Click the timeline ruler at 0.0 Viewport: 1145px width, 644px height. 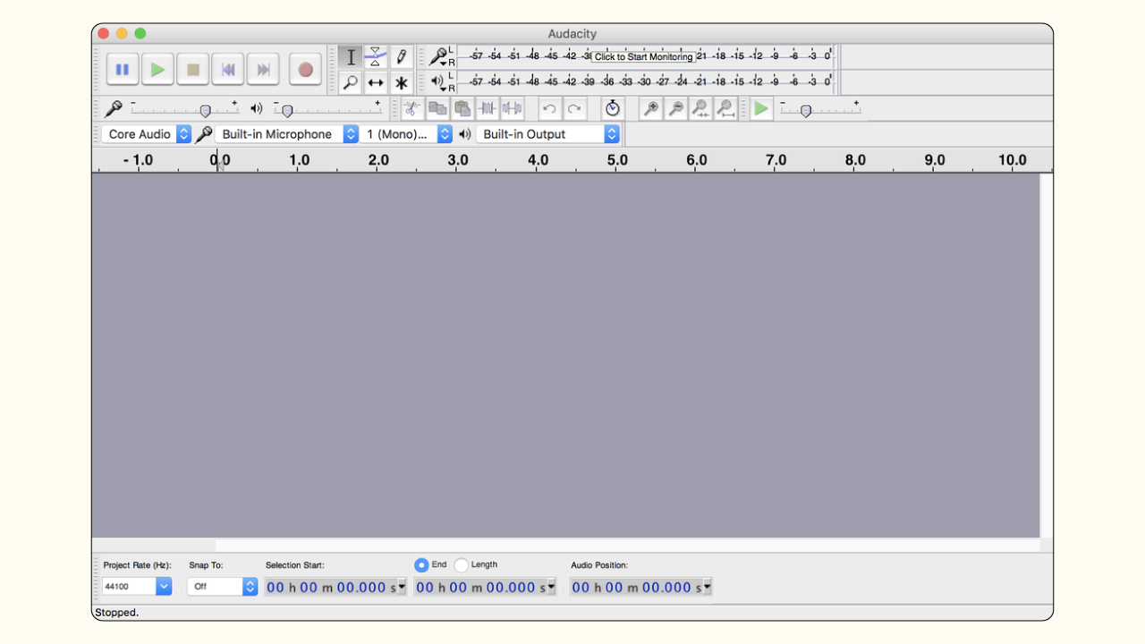[220, 160]
